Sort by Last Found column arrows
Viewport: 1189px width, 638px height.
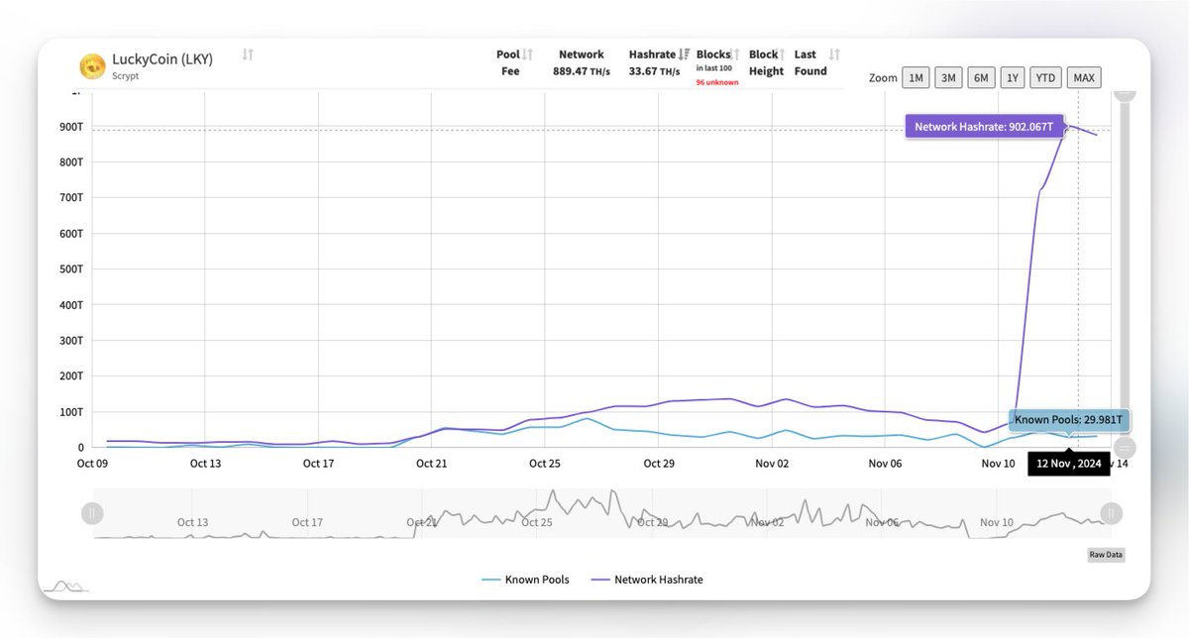click(834, 54)
